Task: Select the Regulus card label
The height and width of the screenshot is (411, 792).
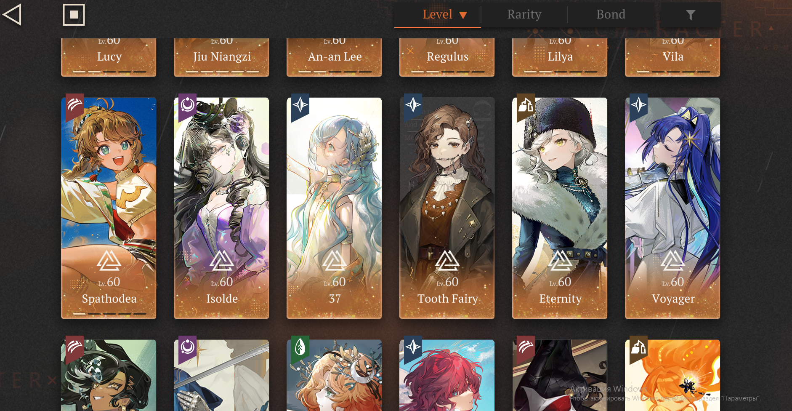Action: click(x=447, y=57)
